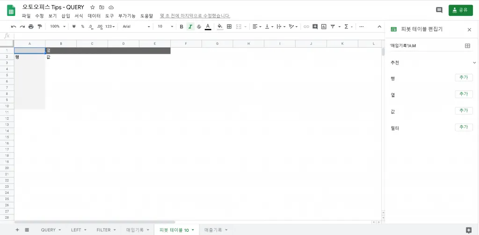Open text wrapping dropdown

point(281,27)
